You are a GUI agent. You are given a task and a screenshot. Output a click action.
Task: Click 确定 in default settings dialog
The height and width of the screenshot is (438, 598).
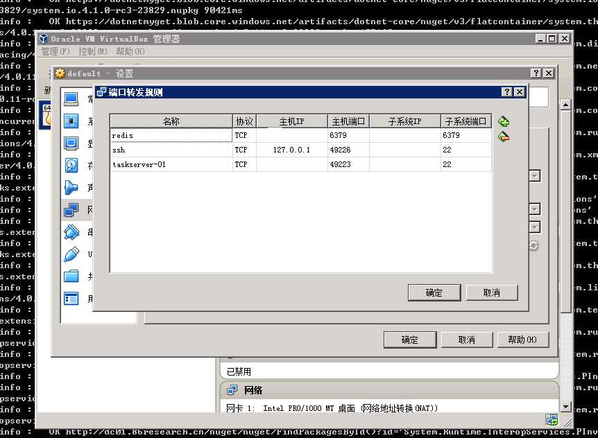pyautogui.click(x=410, y=340)
